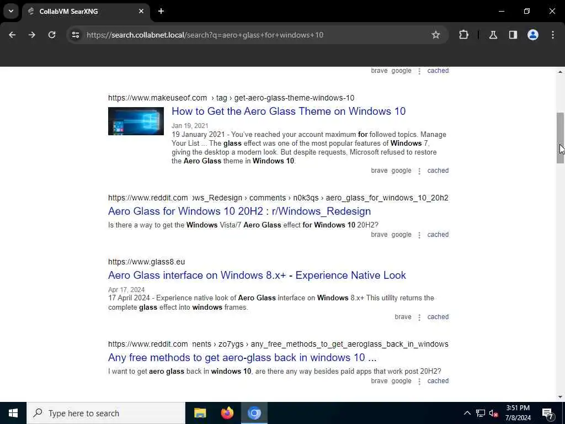
Task: Go back to previous page
Action: (12, 35)
